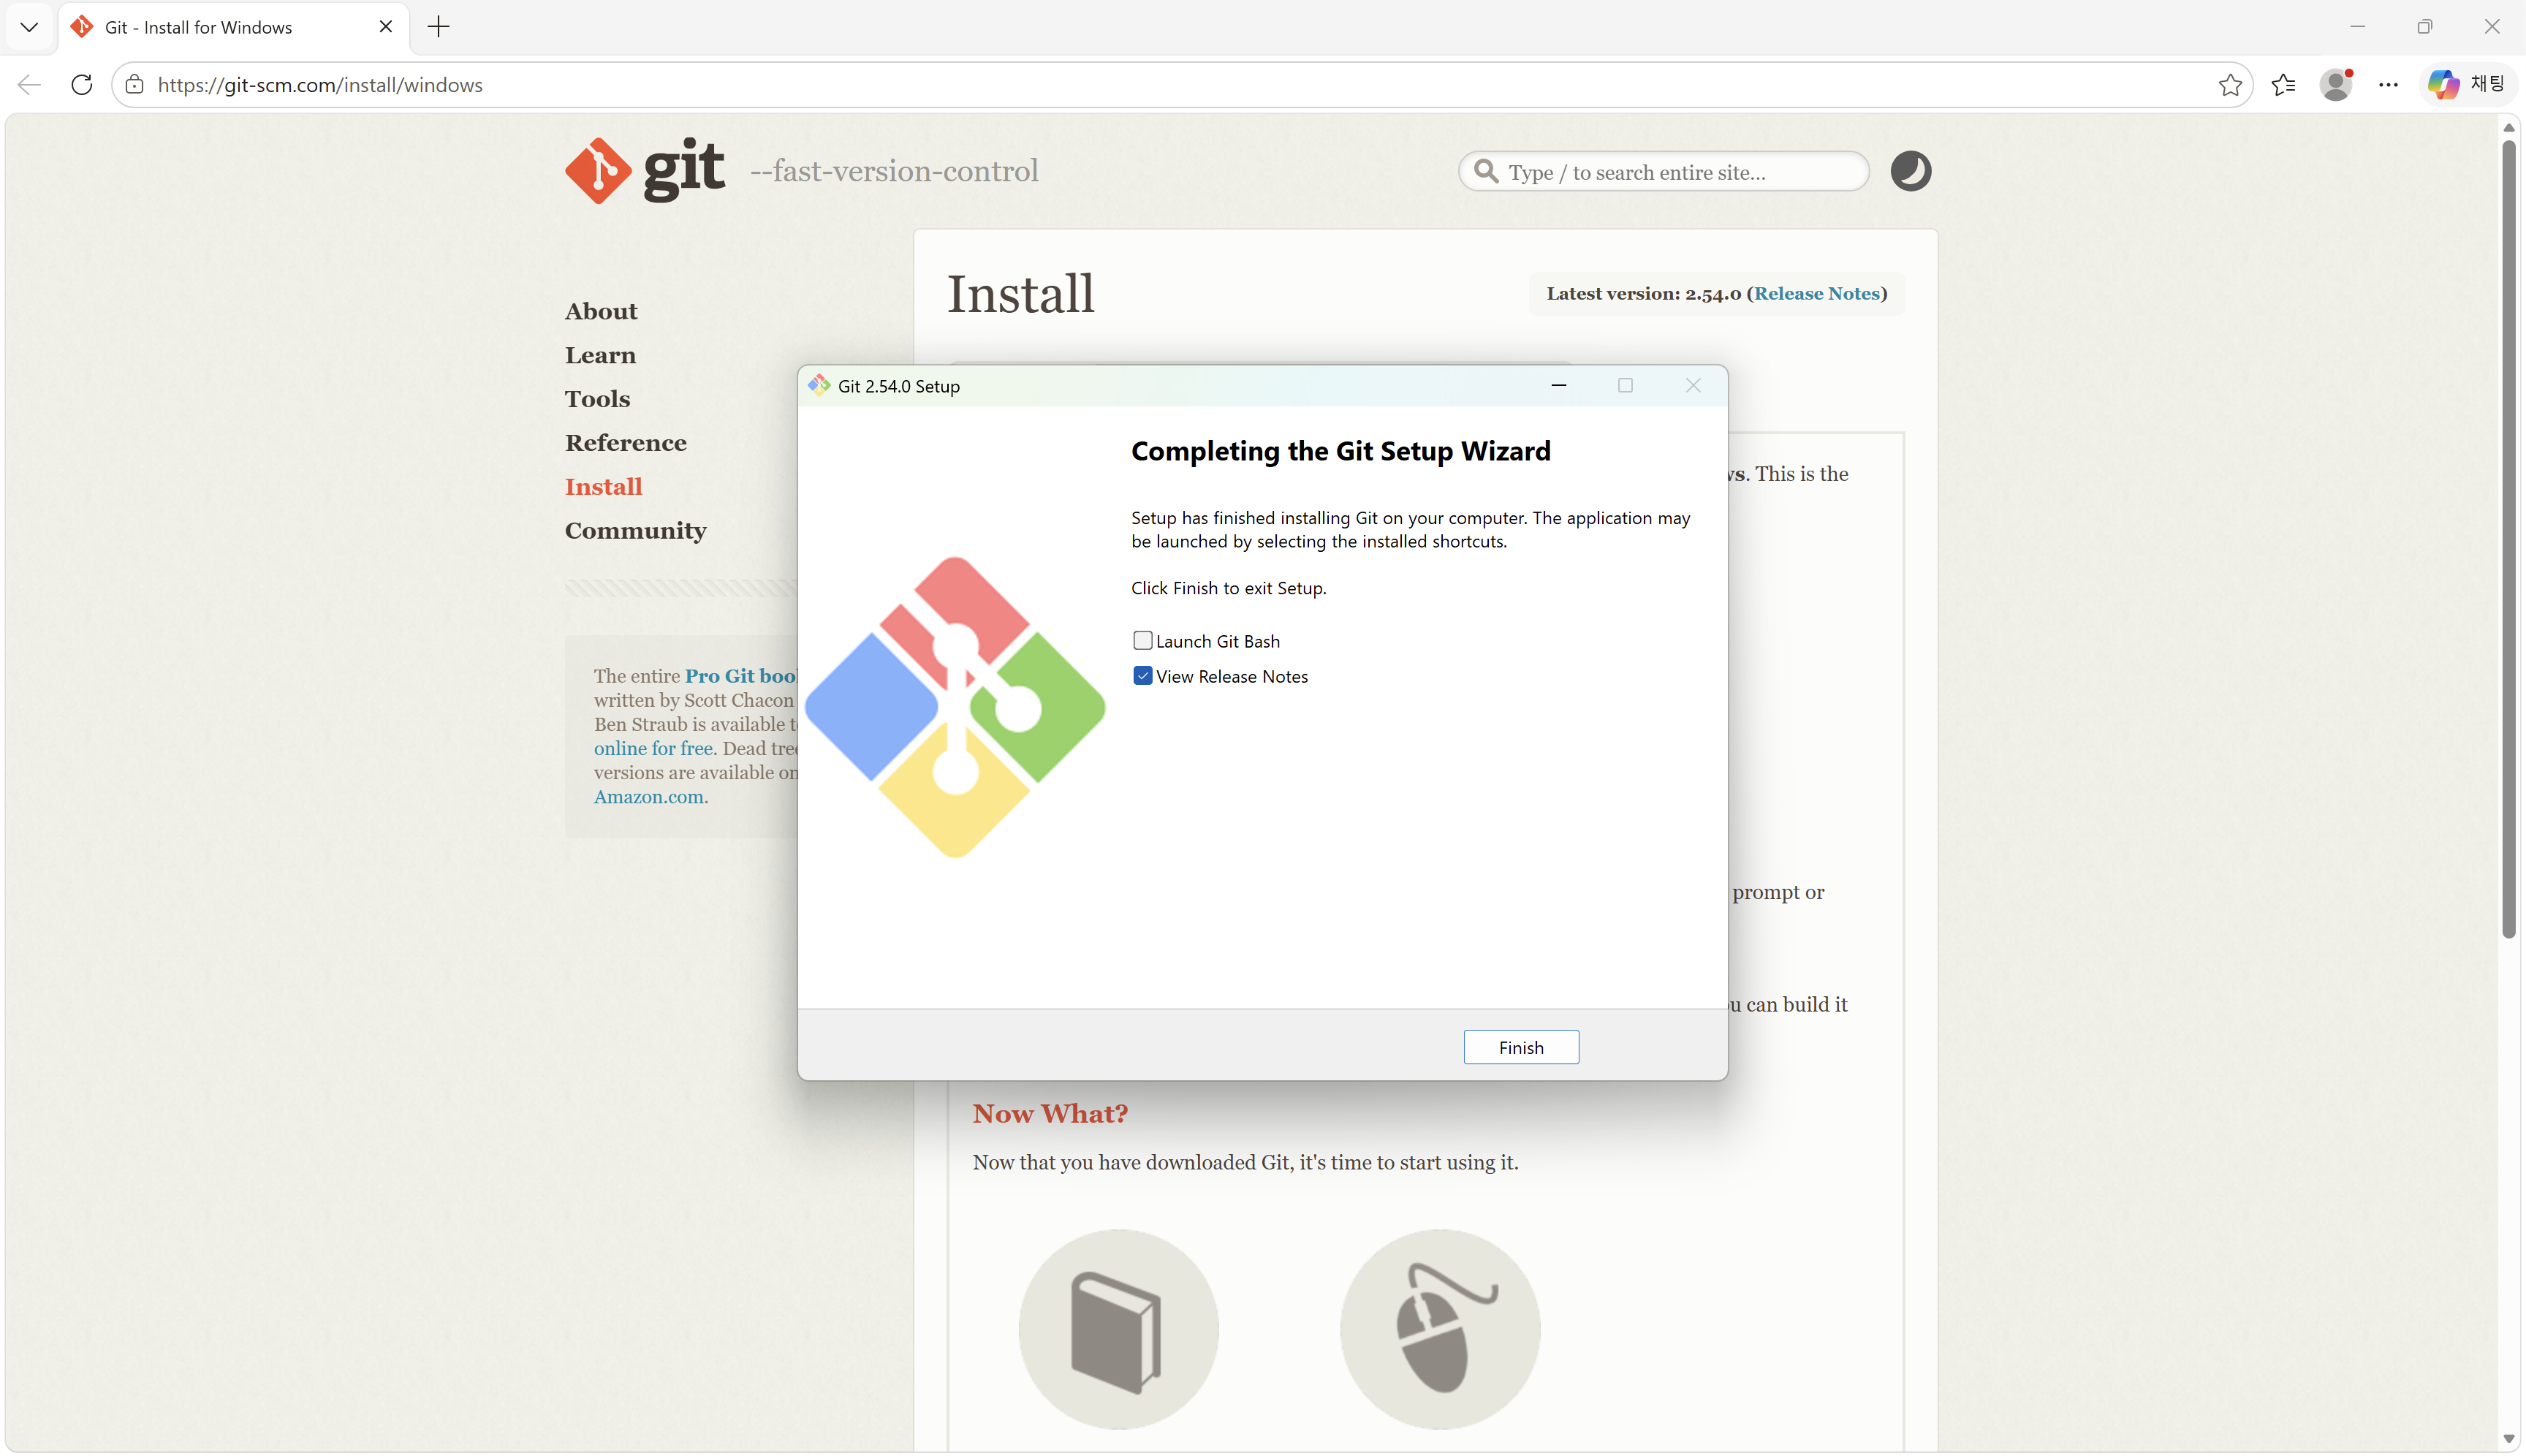
Task: Click the book icon under Now What
Action: click(x=1118, y=1329)
